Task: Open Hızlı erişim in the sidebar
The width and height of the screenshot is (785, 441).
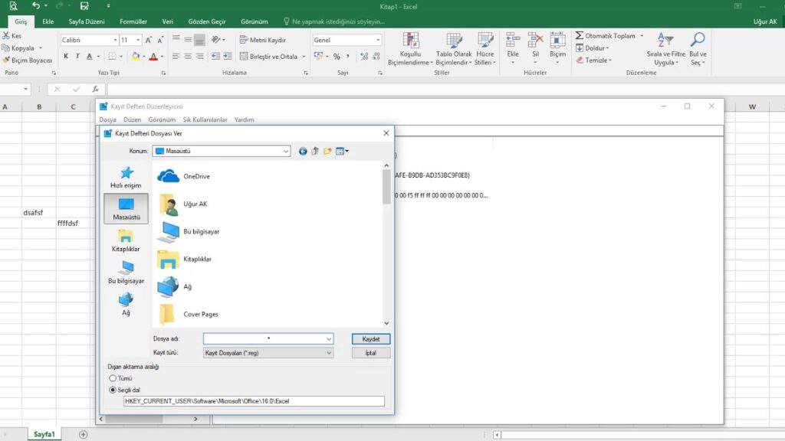Action: (126, 177)
